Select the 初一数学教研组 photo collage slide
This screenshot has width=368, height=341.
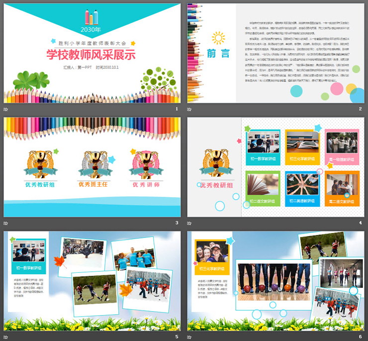point(92,280)
